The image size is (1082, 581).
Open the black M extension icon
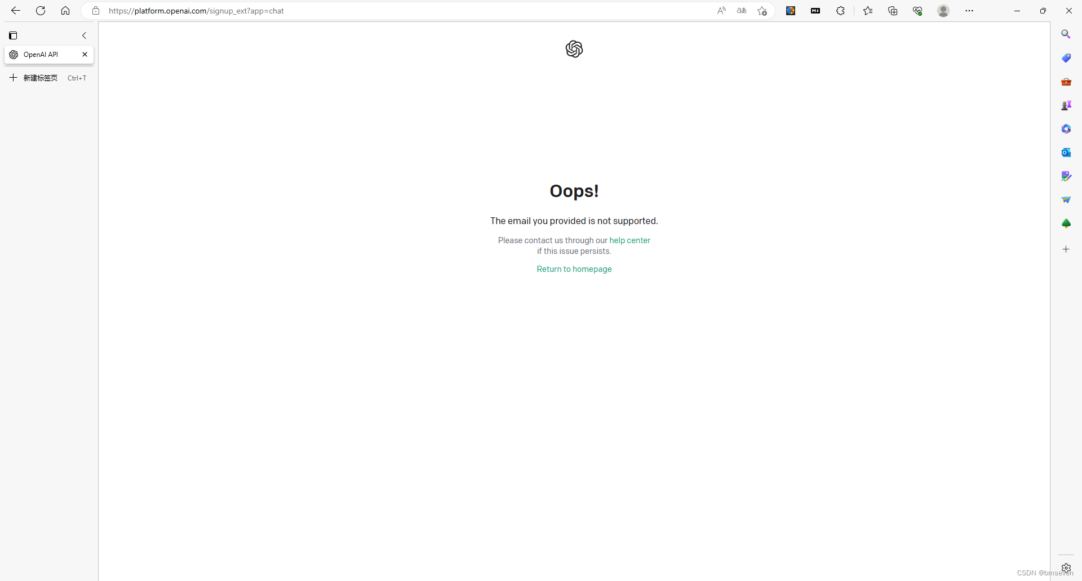coord(815,11)
